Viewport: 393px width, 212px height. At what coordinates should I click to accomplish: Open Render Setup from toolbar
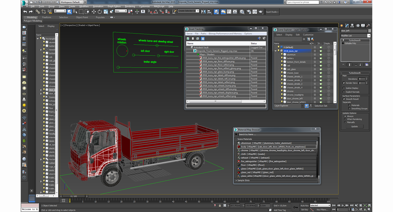[x=249, y=12]
